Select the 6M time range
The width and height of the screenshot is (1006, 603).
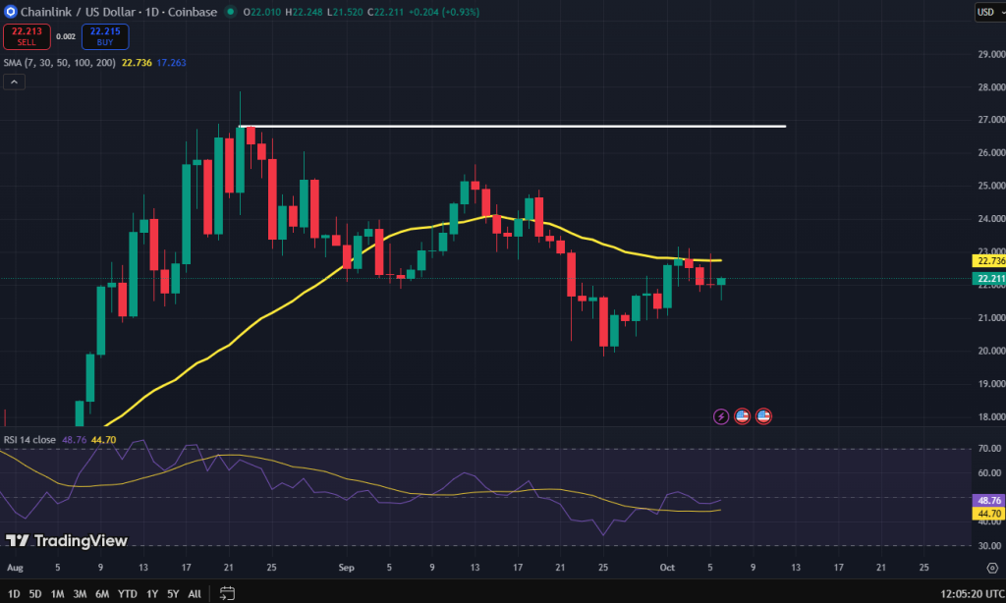(102, 593)
